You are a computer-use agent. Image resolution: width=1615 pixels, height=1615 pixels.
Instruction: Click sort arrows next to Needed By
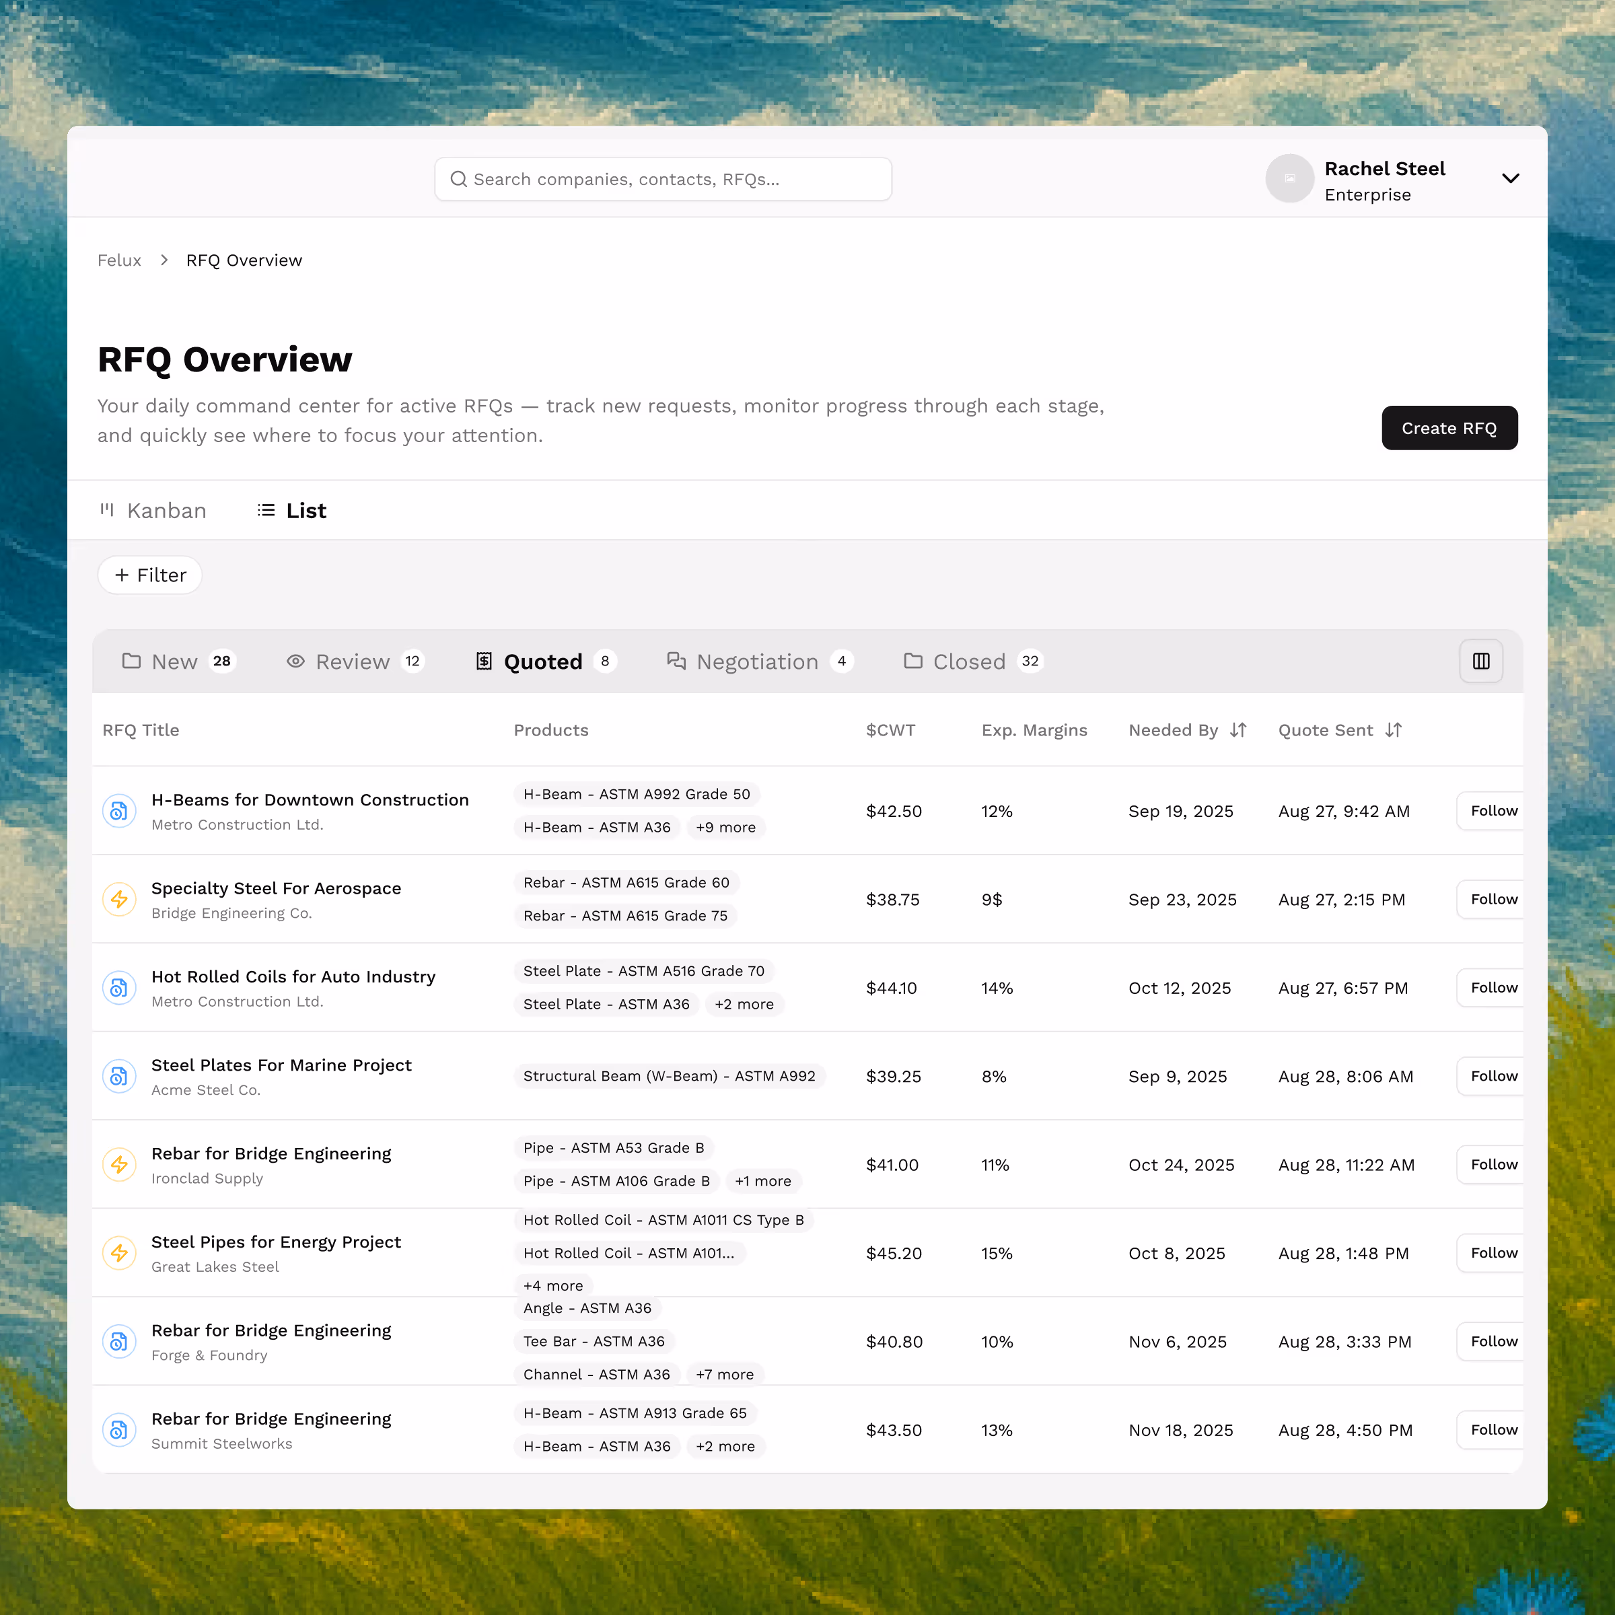pyautogui.click(x=1238, y=729)
